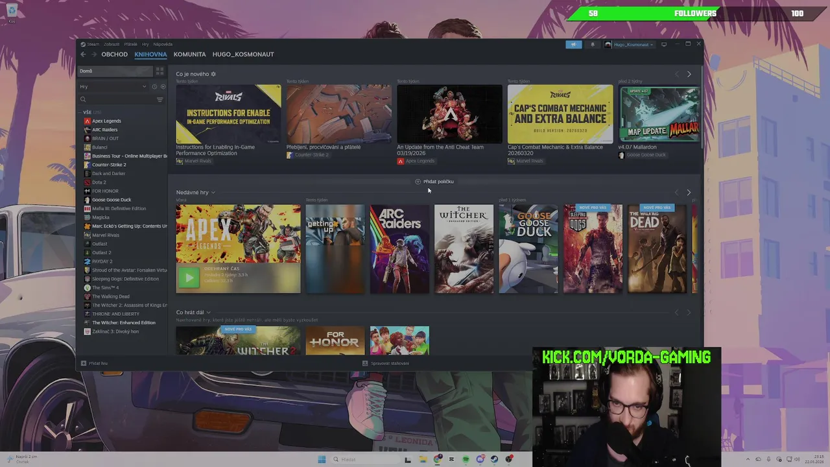Open the Hry filter dropdown

tap(113, 86)
